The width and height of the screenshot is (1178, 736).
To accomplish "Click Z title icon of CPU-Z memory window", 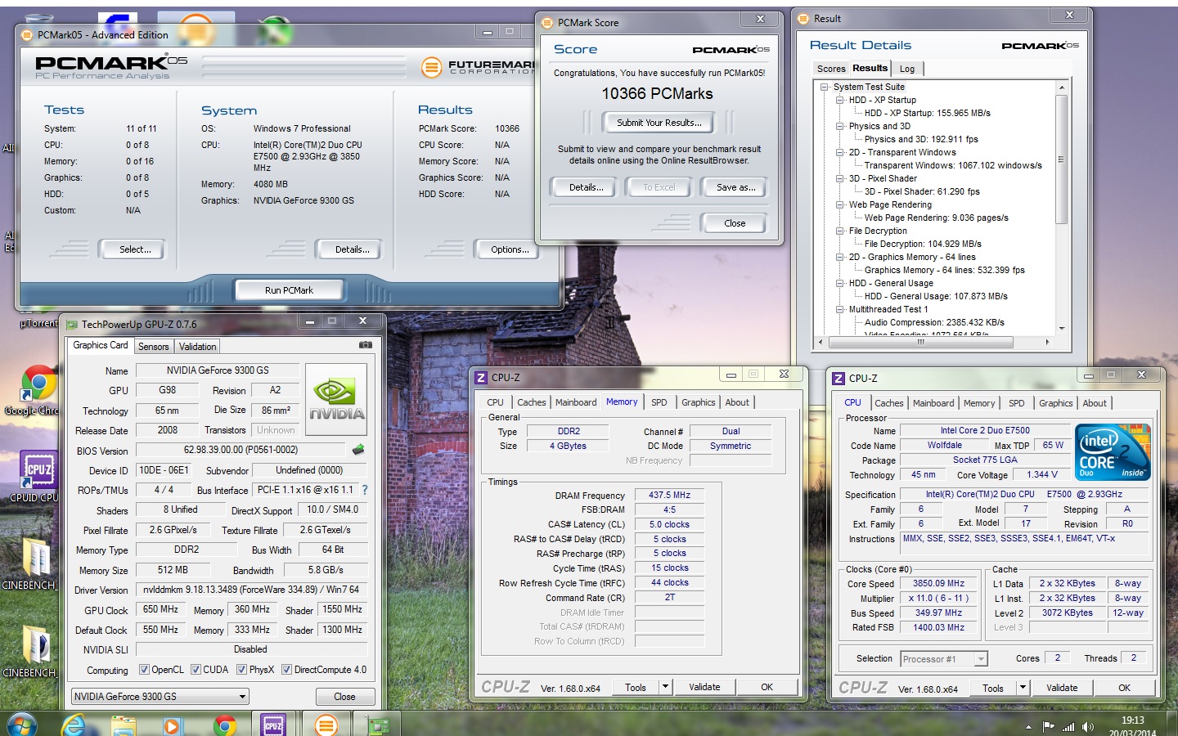I will [x=481, y=377].
